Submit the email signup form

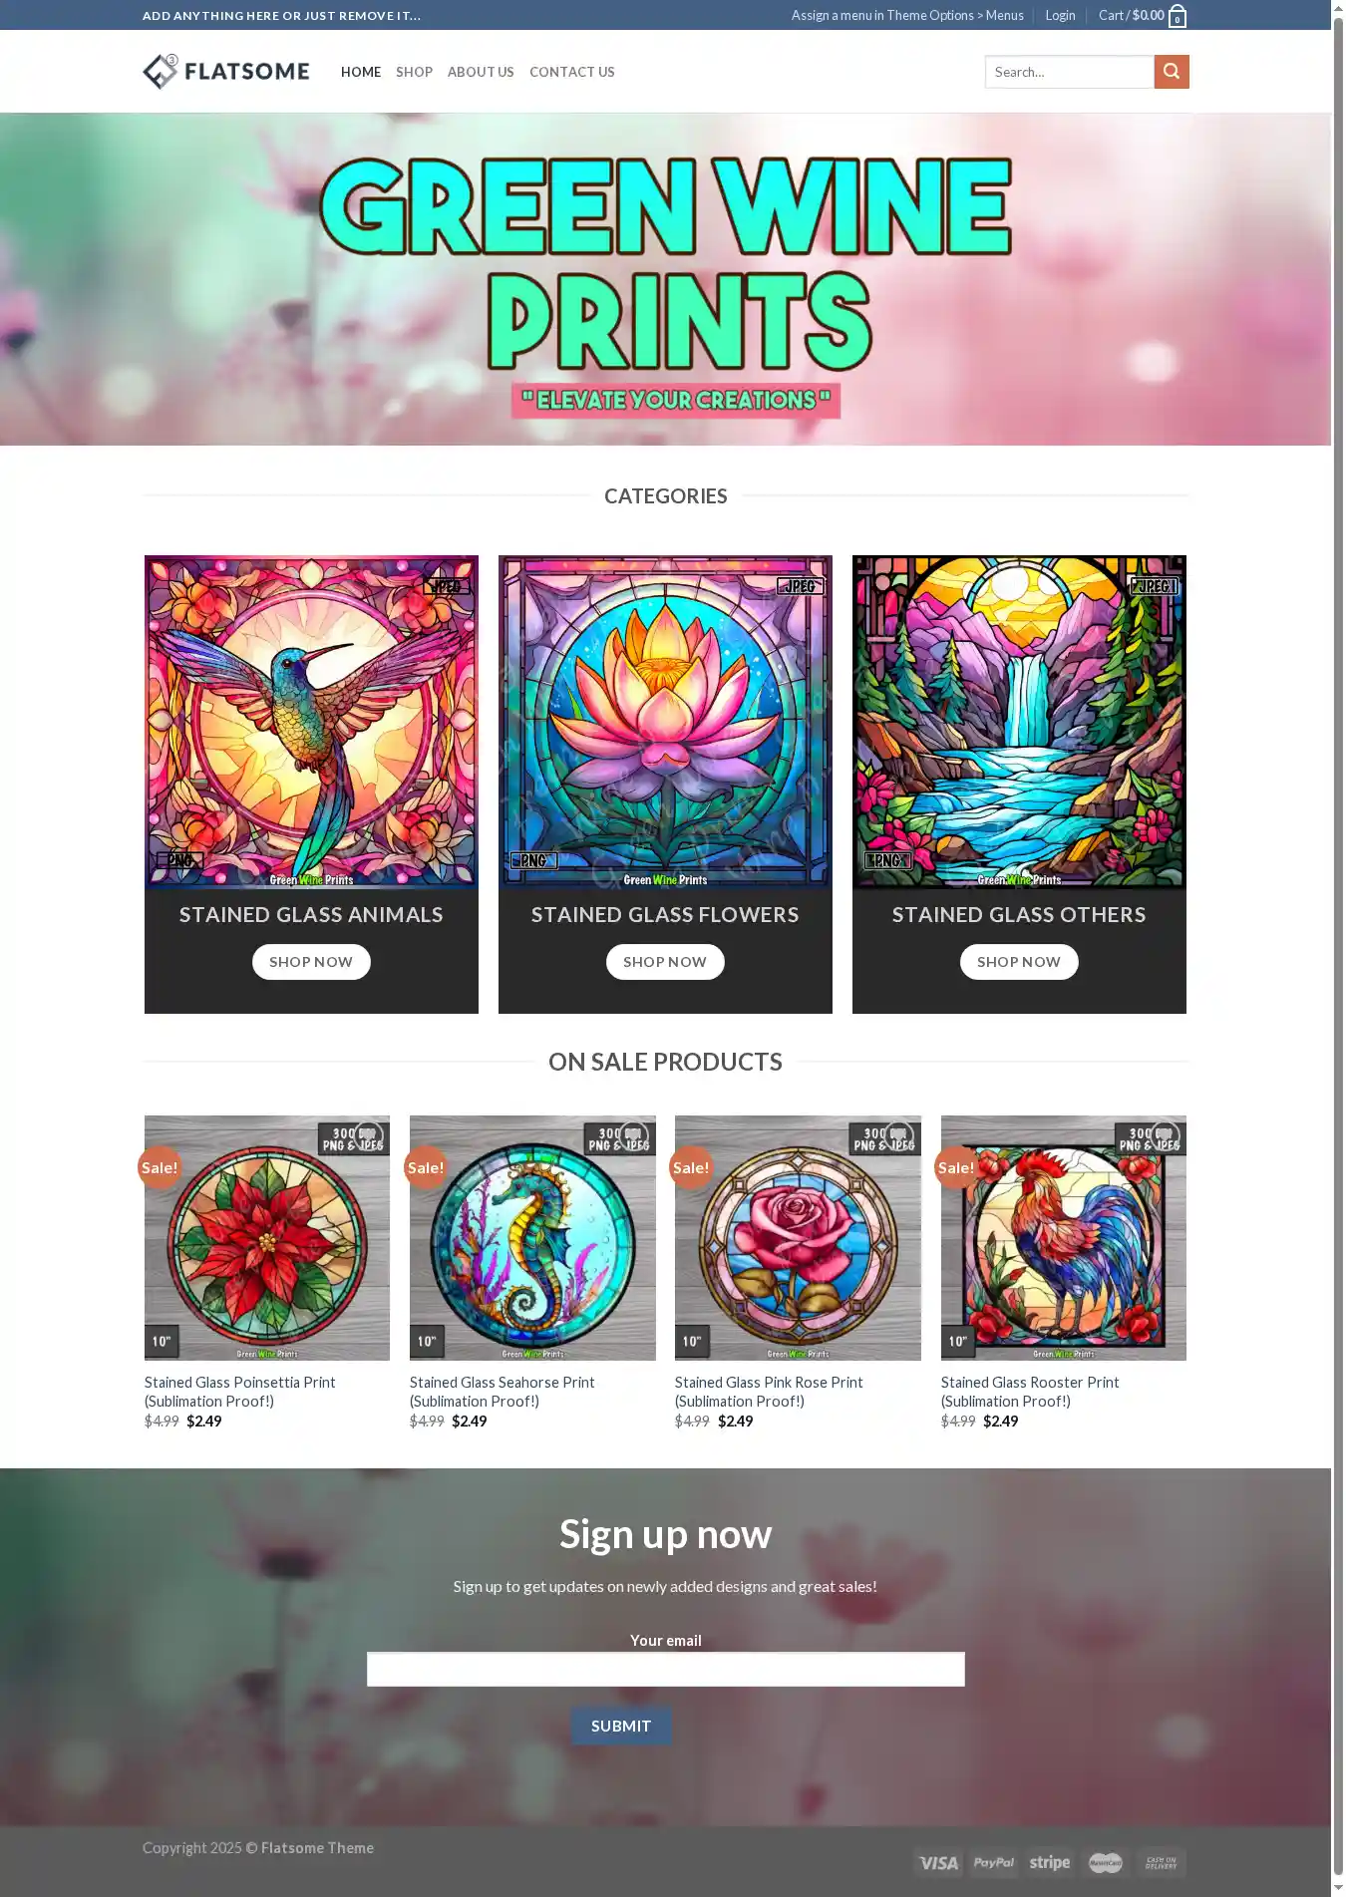(x=621, y=1726)
